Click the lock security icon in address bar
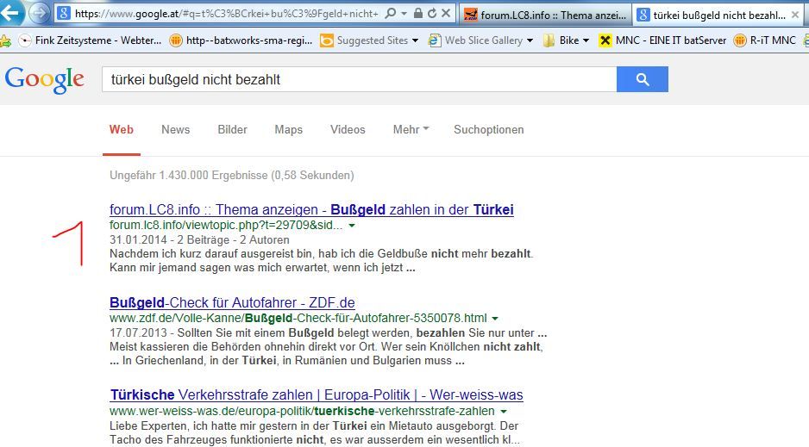809x447 pixels. (x=417, y=14)
